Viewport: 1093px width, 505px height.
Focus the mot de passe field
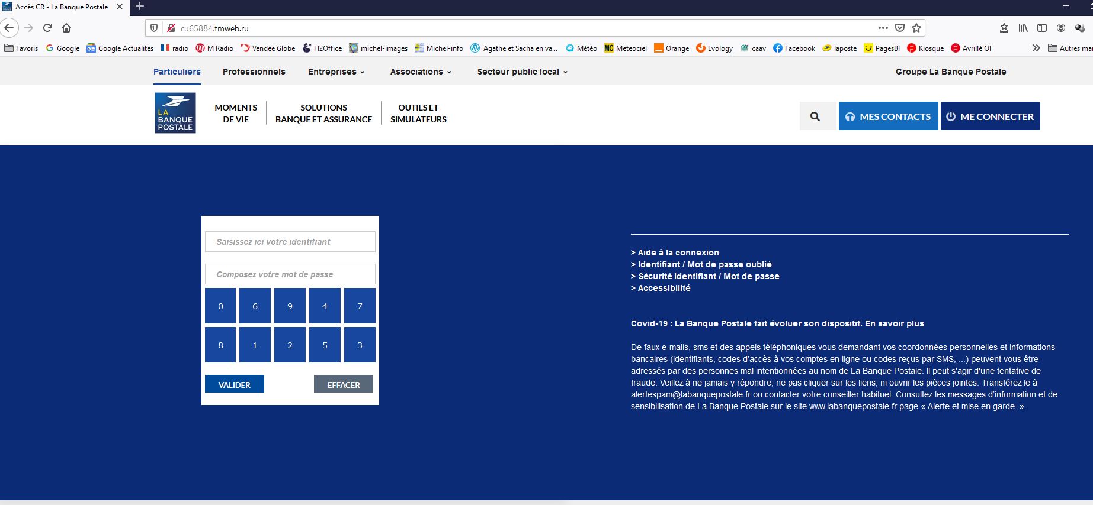coord(290,274)
